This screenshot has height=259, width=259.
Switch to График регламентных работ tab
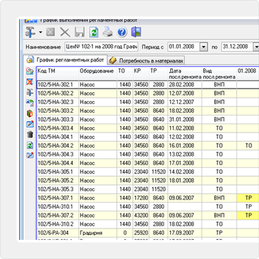point(66,60)
